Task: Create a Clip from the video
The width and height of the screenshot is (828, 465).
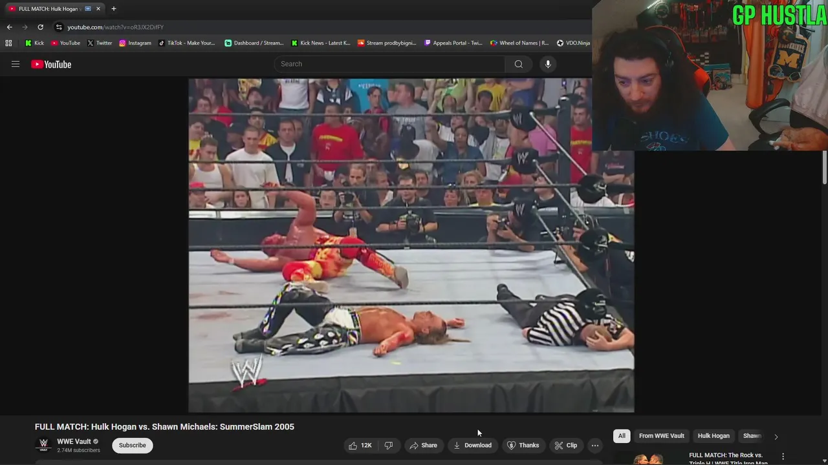Action: click(x=565, y=445)
